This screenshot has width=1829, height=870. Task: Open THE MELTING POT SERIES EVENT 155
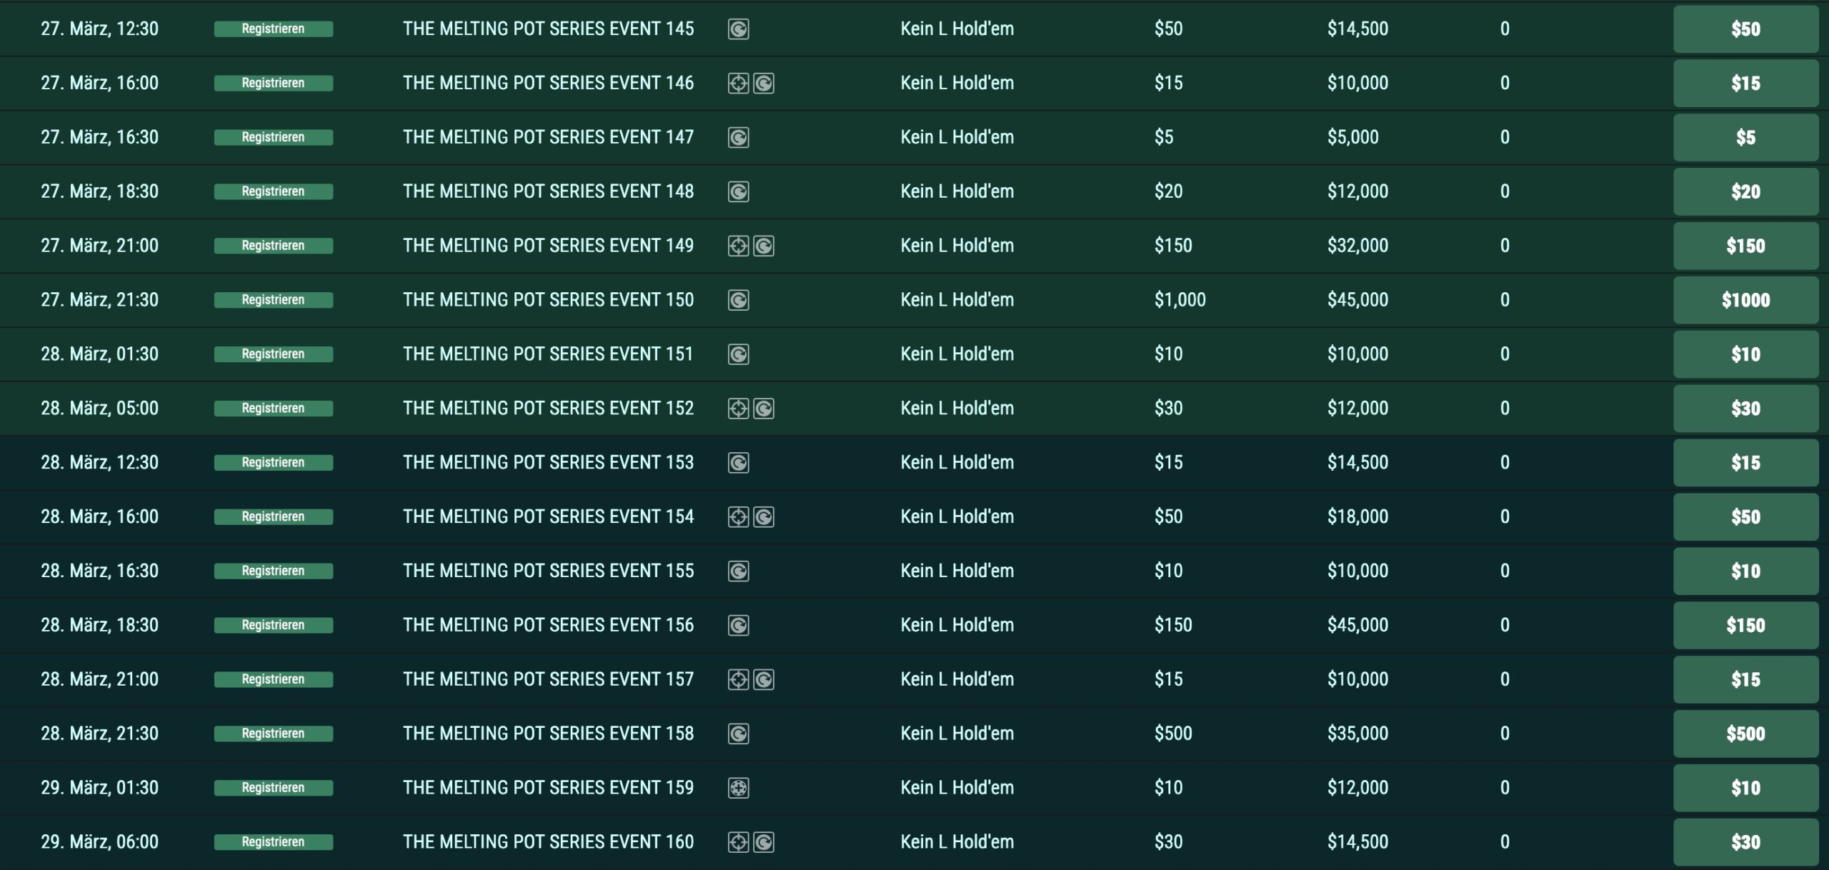[548, 571]
